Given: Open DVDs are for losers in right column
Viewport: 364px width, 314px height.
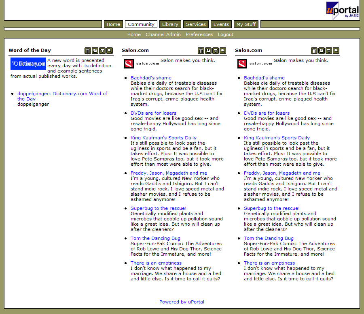Looking at the screenshot, I should 267,113.
